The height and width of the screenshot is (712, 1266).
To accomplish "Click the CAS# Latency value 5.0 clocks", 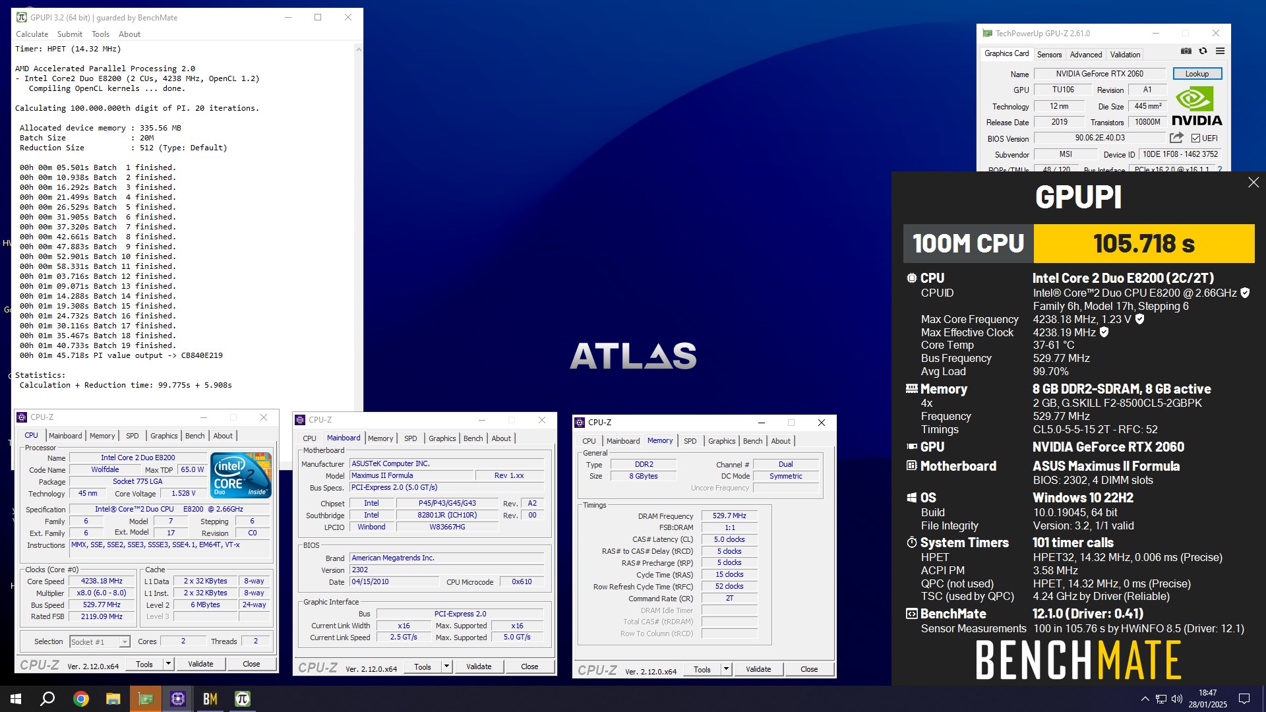I will pos(729,539).
